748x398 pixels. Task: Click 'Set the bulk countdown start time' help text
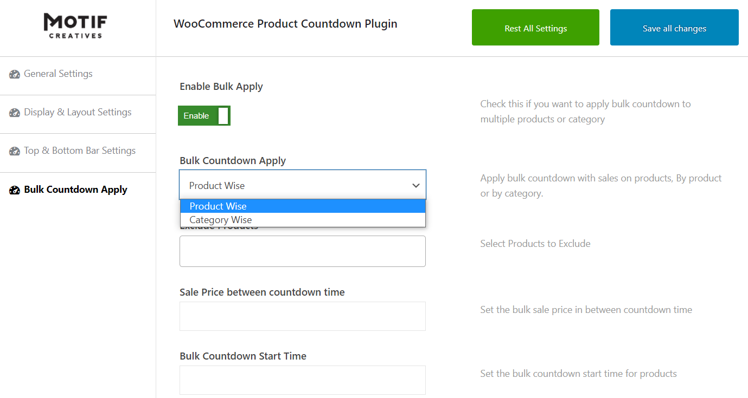click(578, 374)
